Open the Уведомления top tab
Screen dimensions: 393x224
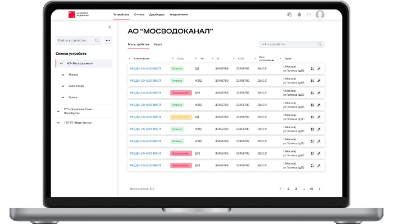click(x=179, y=15)
